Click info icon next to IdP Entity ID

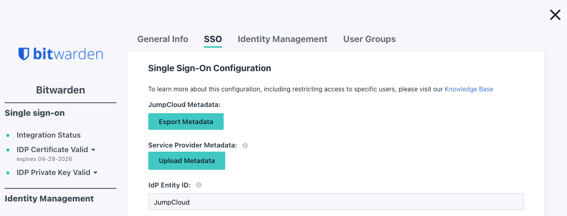pos(199,185)
